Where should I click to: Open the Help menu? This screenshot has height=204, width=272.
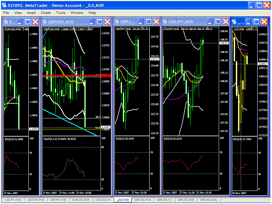tap(92, 13)
